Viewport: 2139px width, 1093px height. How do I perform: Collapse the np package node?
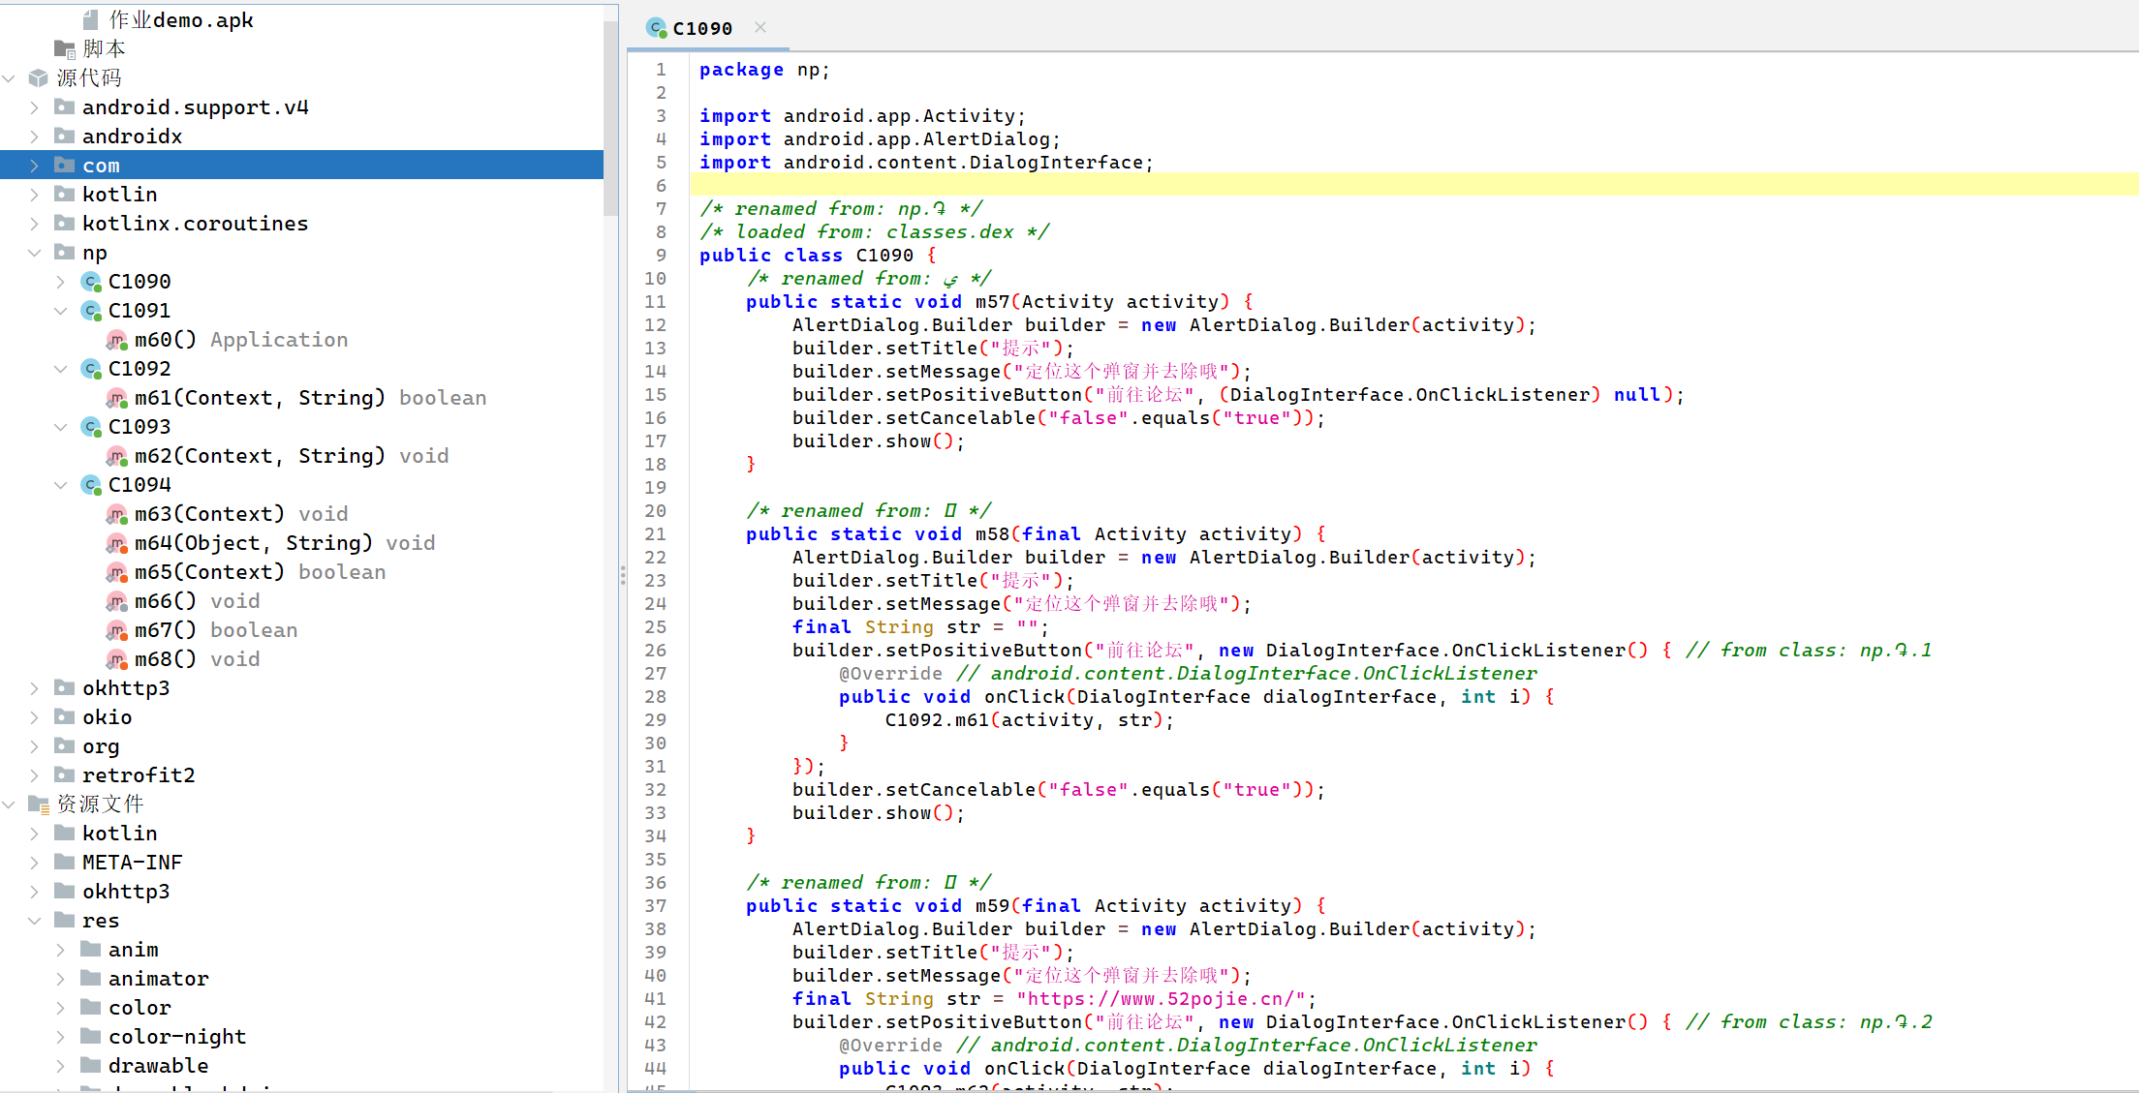pos(34,253)
